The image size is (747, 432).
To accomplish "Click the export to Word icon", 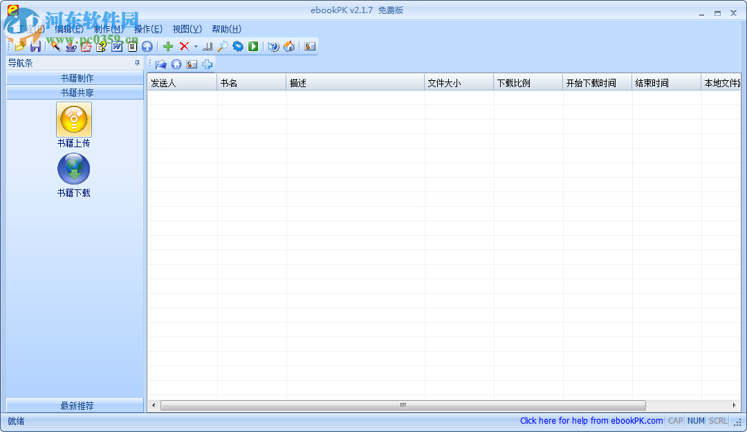I will click(116, 46).
